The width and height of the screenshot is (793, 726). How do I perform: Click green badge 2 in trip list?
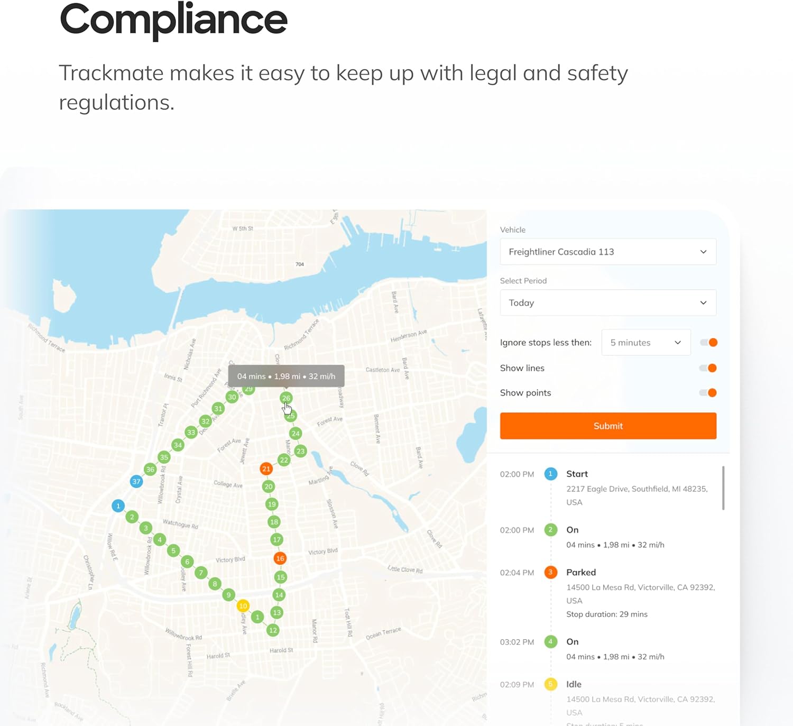tap(550, 530)
